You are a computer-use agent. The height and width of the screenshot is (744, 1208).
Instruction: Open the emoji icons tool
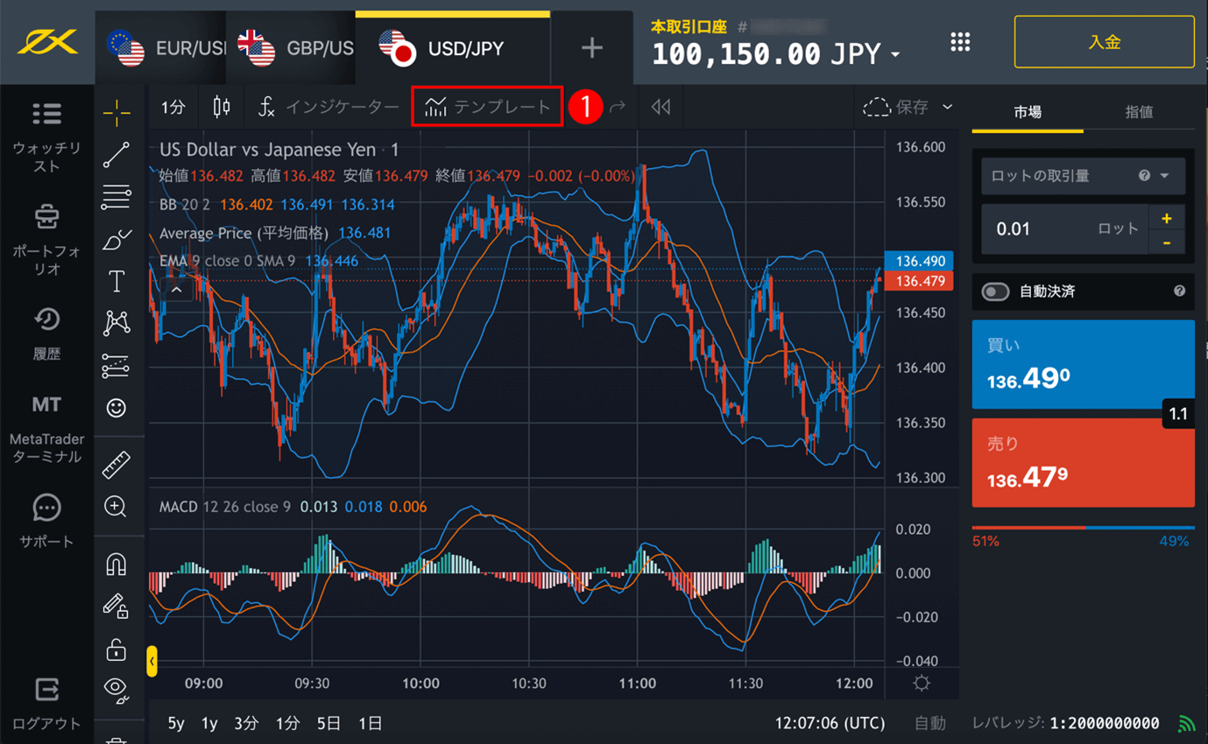coord(116,408)
